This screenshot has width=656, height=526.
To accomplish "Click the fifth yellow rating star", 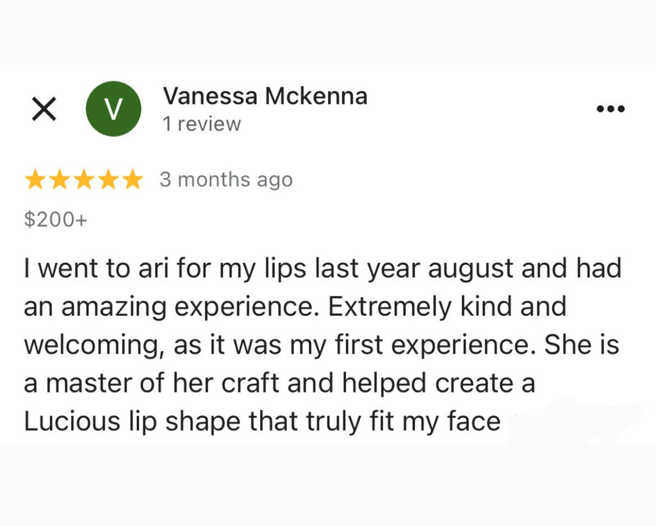I will tap(133, 179).
